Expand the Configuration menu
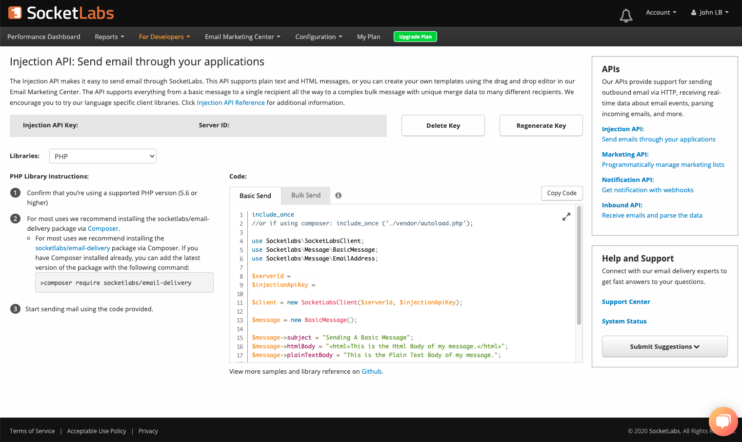 pyautogui.click(x=319, y=37)
